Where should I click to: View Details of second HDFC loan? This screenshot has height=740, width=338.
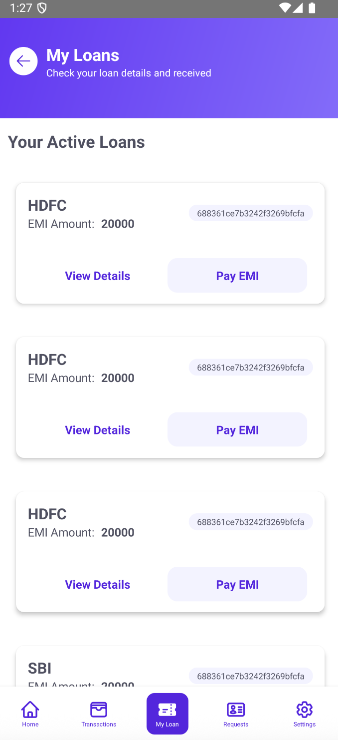[x=98, y=430]
